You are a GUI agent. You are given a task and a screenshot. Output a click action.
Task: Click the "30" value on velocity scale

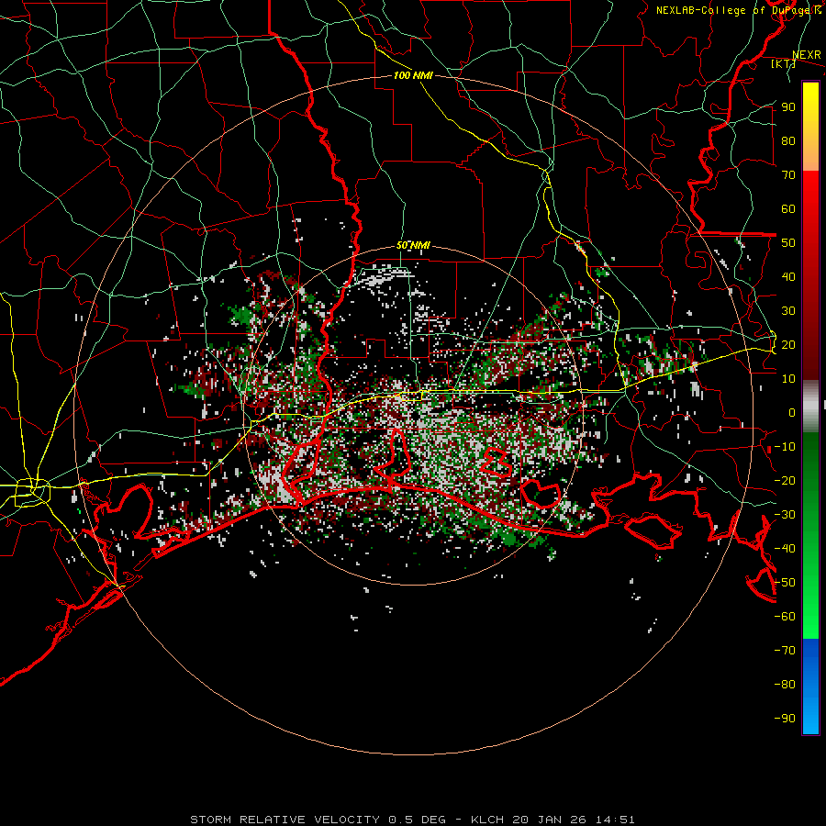(x=788, y=311)
